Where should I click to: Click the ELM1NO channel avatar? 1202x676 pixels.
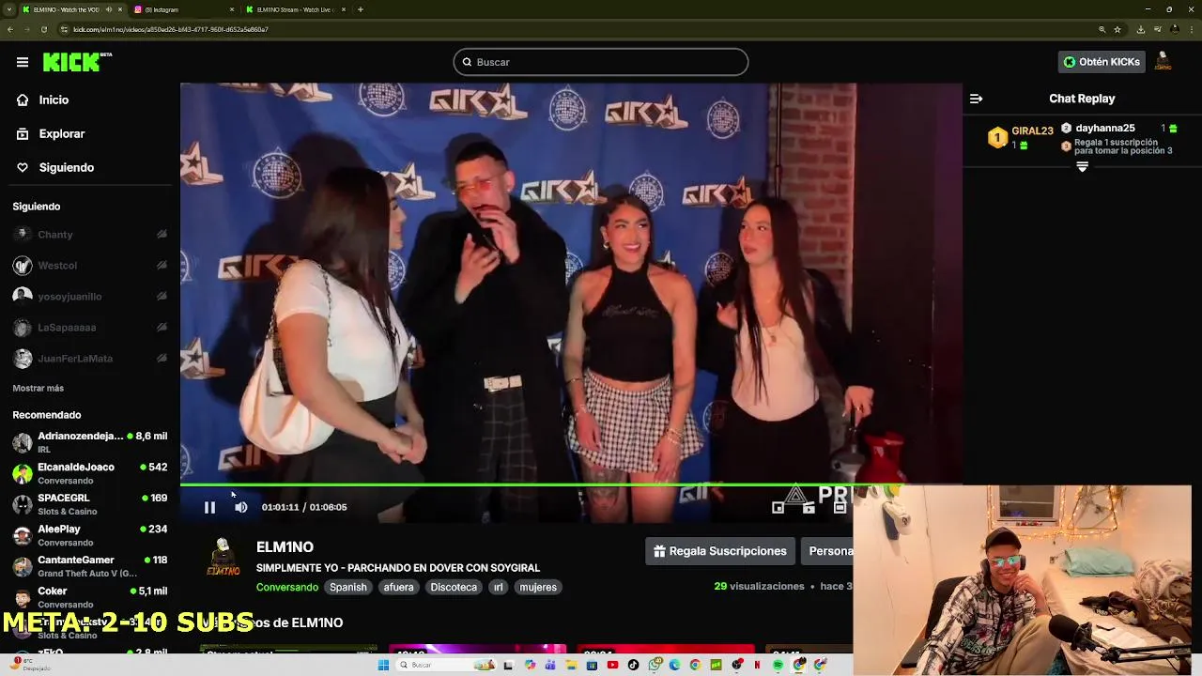coord(223,557)
